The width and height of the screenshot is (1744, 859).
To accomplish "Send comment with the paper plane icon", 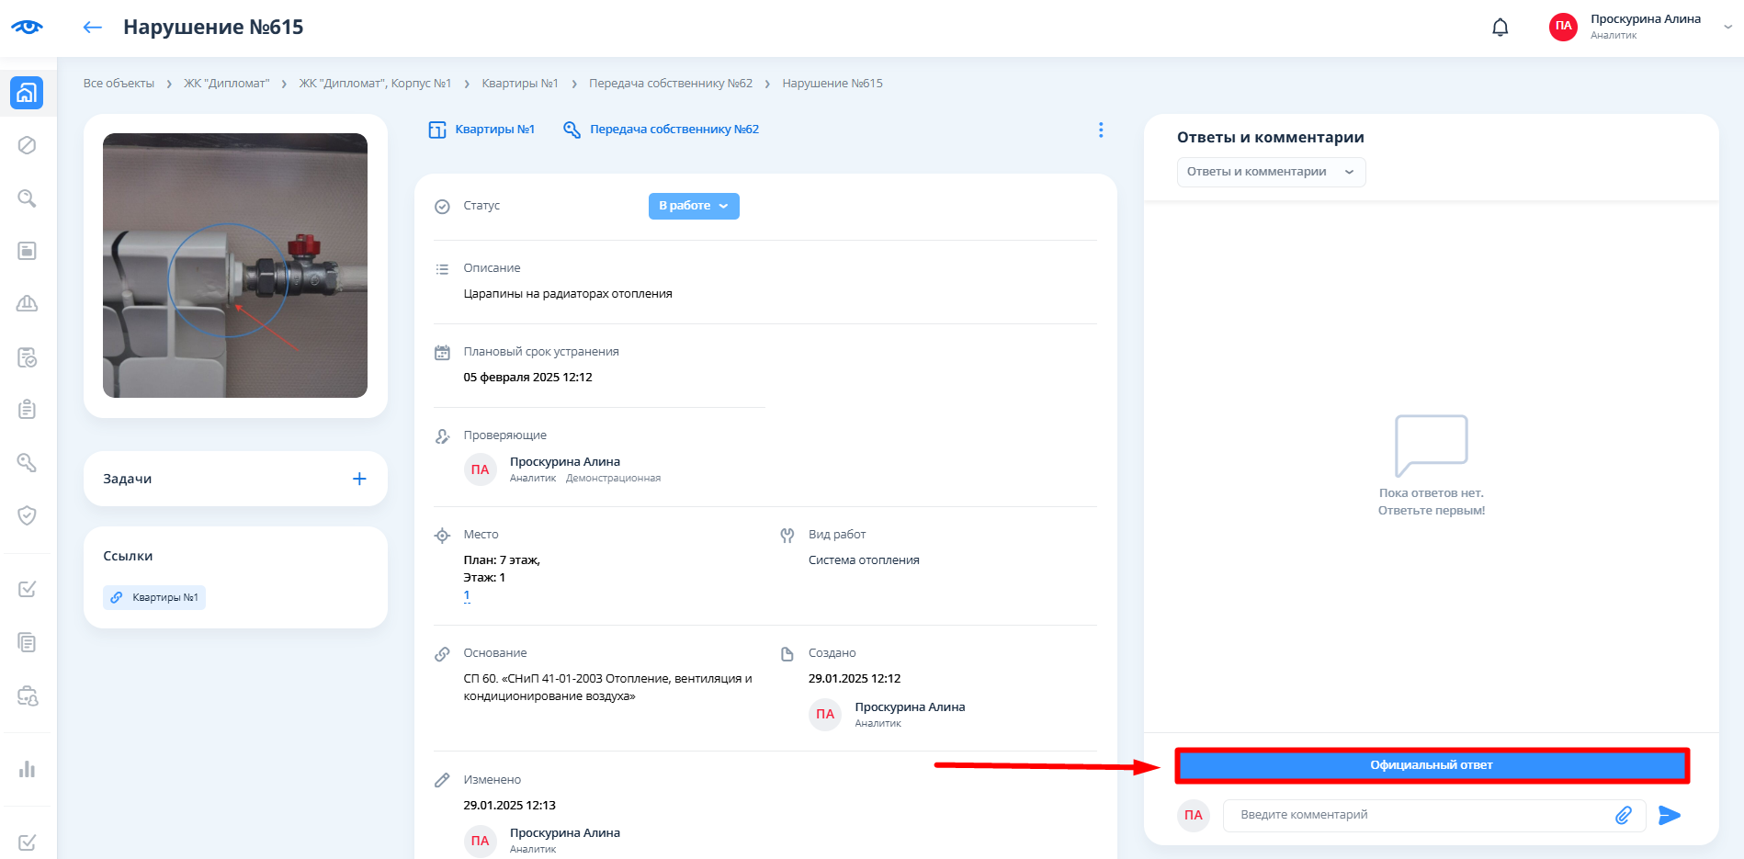I will [1669, 815].
